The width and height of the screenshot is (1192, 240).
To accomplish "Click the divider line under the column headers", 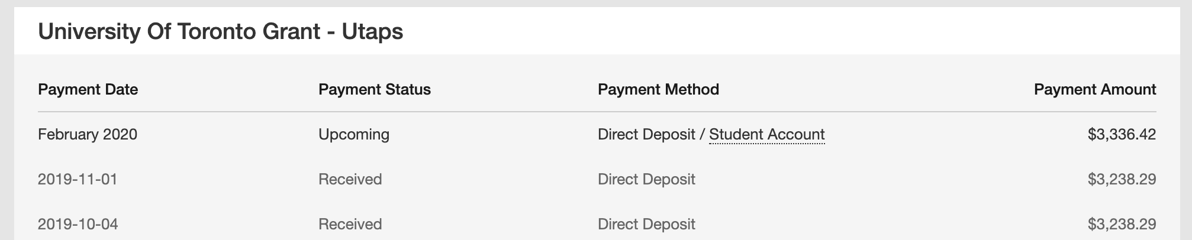I will pyautogui.click(x=597, y=112).
